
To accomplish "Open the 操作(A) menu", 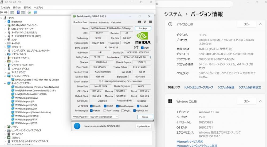I will pos(17,7).
